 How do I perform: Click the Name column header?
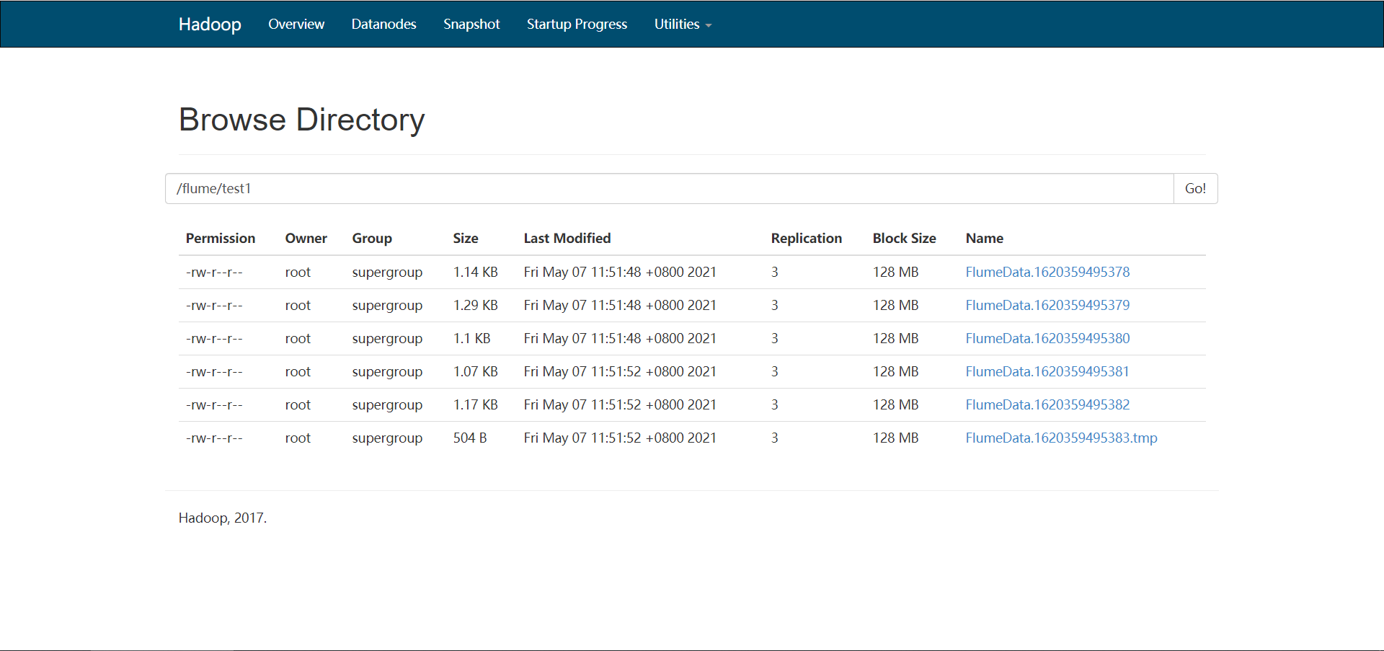click(x=984, y=238)
